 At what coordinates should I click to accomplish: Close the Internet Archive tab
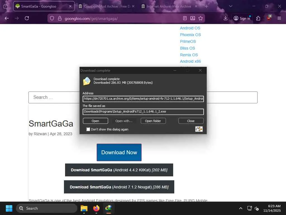(196, 6)
